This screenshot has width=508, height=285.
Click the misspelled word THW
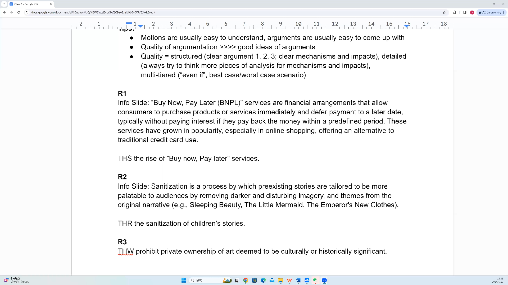[126, 251]
